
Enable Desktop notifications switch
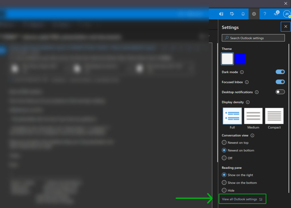point(280,92)
